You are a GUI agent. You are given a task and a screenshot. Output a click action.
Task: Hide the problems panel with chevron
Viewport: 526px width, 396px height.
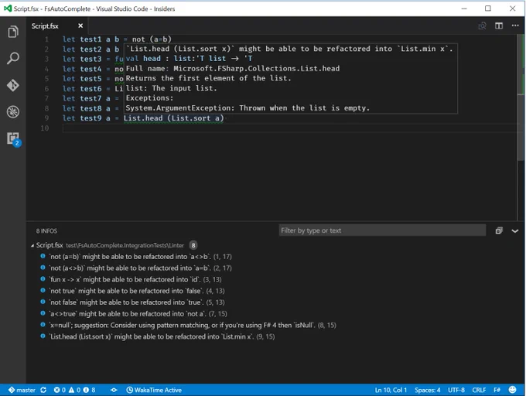click(515, 230)
